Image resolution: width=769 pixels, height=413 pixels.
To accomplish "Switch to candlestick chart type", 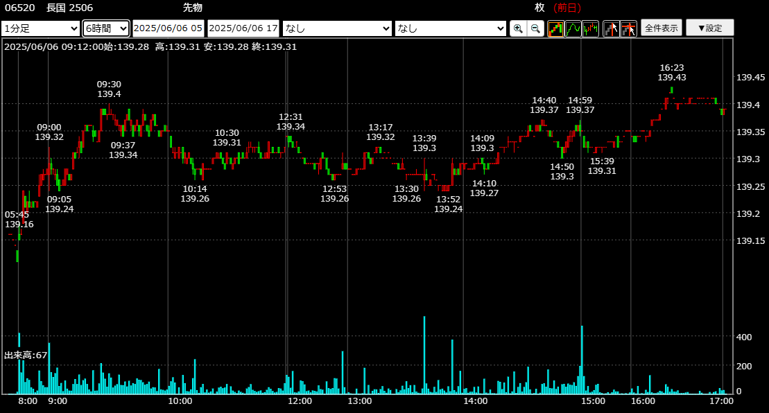I will (555, 28).
